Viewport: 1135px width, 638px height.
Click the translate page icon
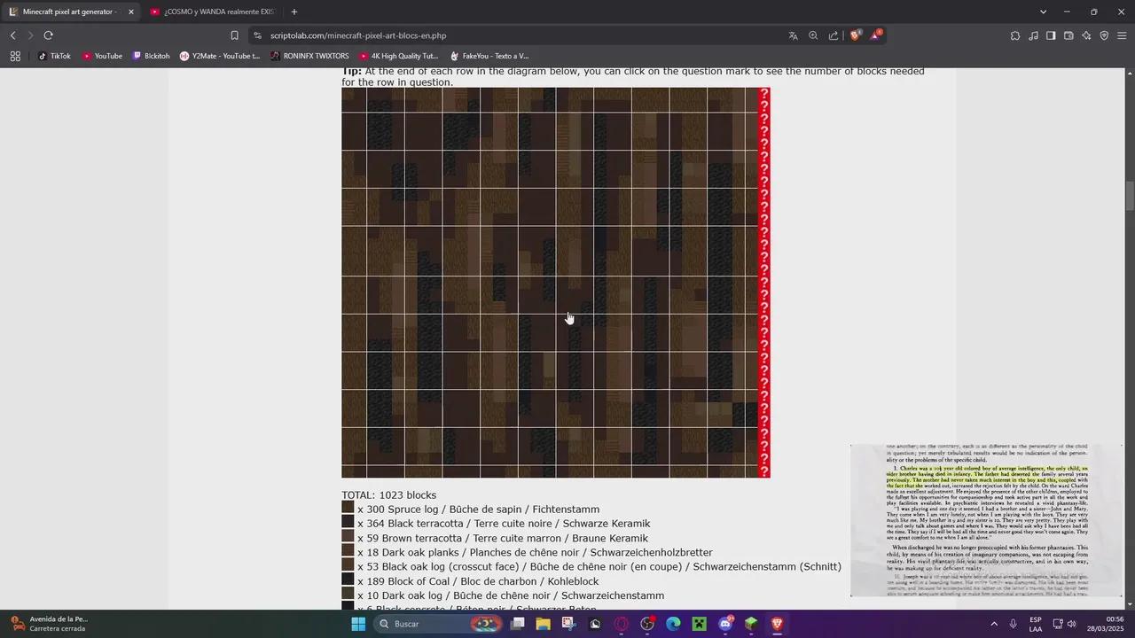pyautogui.click(x=793, y=35)
